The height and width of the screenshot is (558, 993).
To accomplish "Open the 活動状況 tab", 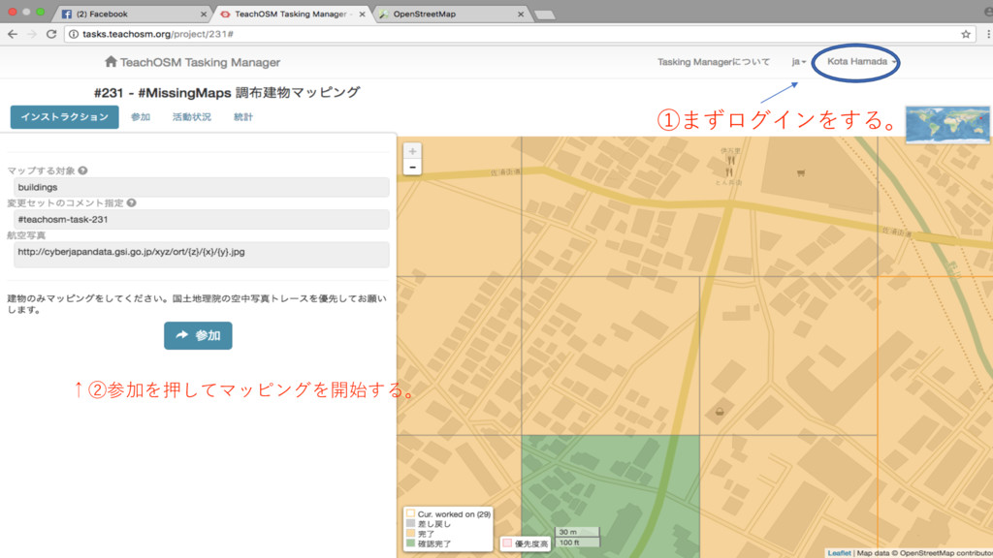I will point(191,117).
